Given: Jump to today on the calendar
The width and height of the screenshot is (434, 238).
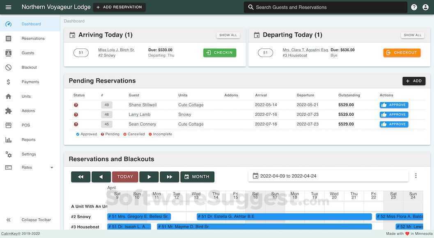Looking at the screenshot, I should (125, 176).
